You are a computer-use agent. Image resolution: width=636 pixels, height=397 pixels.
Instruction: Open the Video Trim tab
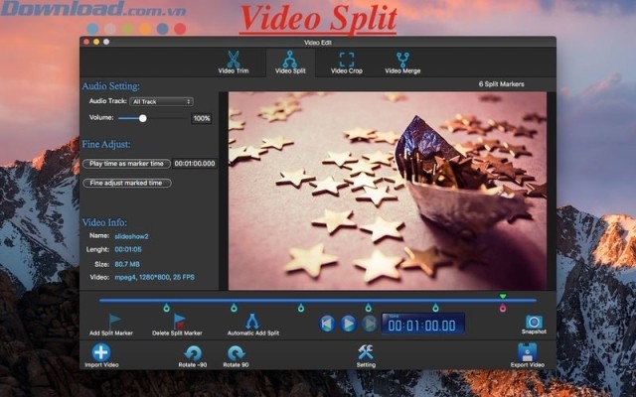tap(234, 63)
